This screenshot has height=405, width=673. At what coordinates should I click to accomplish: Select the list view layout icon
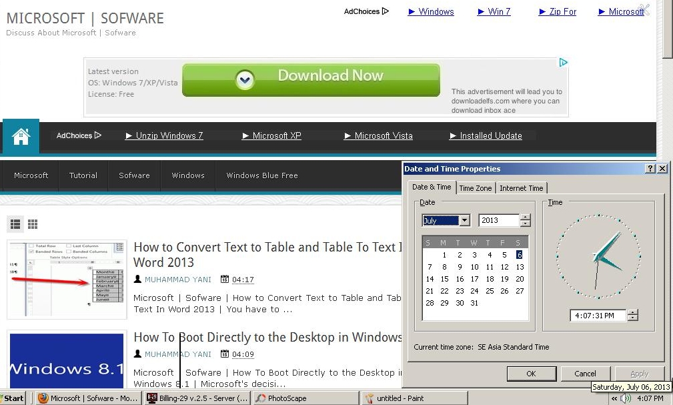(15, 224)
